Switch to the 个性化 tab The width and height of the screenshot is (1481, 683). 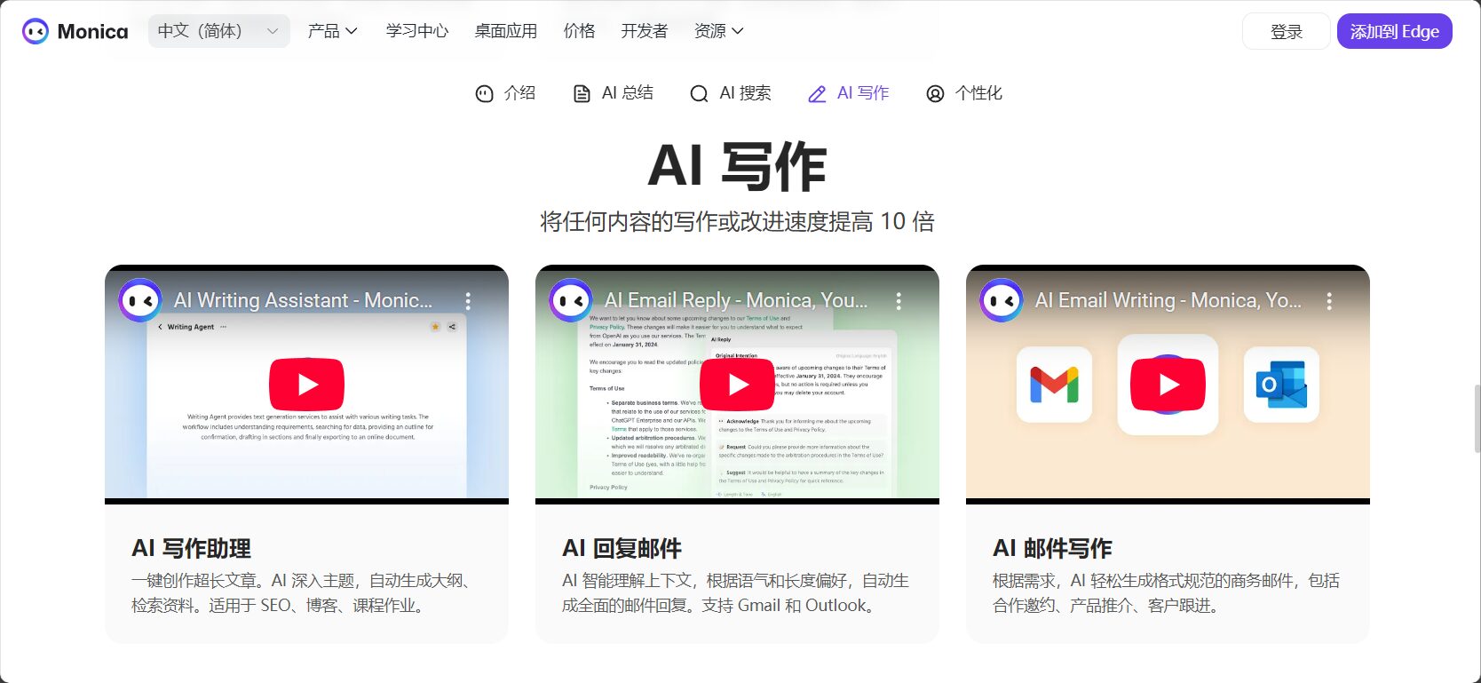pyautogui.click(x=963, y=93)
